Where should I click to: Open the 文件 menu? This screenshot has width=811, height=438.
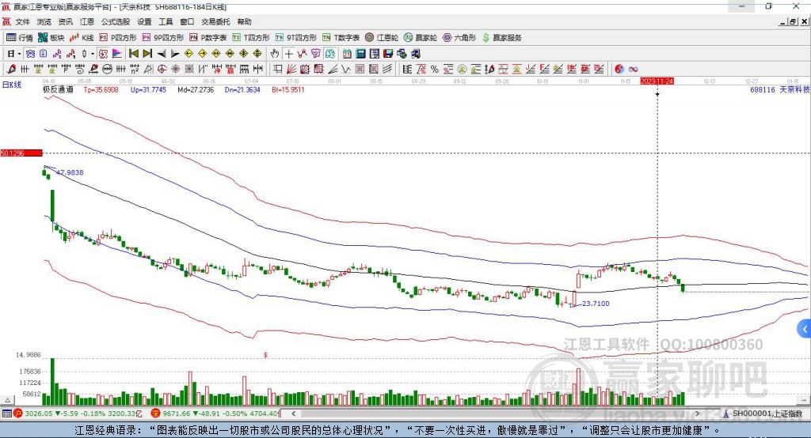[22, 21]
